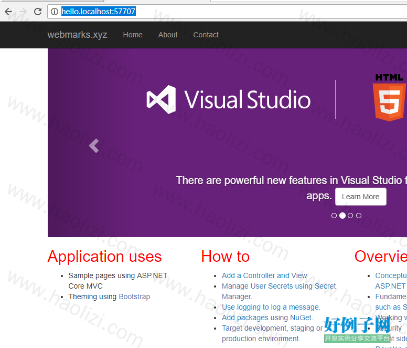This screenshot has width=407, height=348.
Task: Open Target development, staging or production link
Action: coord(272,333)
